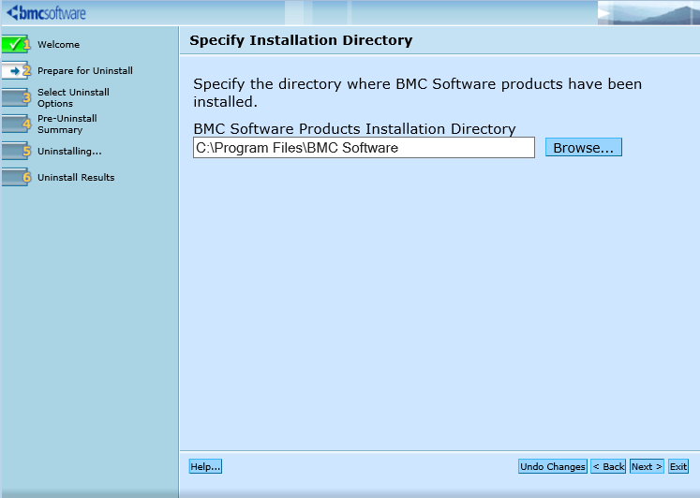The width and height of the screenshot is (700, 498).
Task: Select the Uninstalling... step label
Action: pos(69,151)
